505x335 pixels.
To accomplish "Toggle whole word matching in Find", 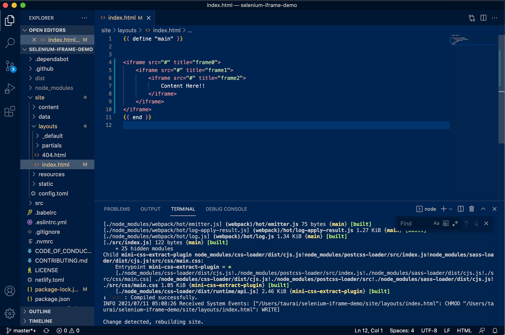I will click(445, 223).
